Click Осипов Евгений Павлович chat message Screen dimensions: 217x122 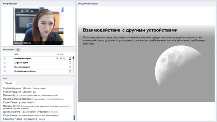33,99
